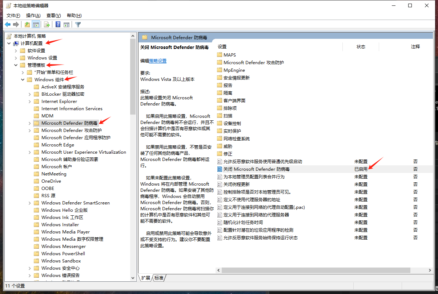Collapse the Windows 组件 tree node

[23, 80]
